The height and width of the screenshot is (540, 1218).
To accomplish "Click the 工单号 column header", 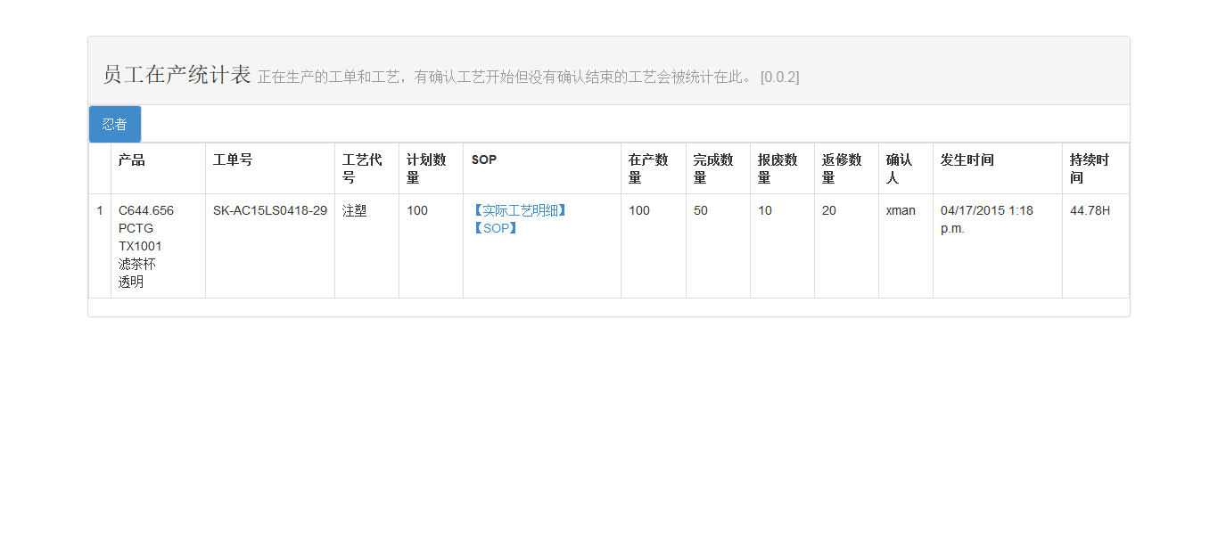I will tap(233, 160).
